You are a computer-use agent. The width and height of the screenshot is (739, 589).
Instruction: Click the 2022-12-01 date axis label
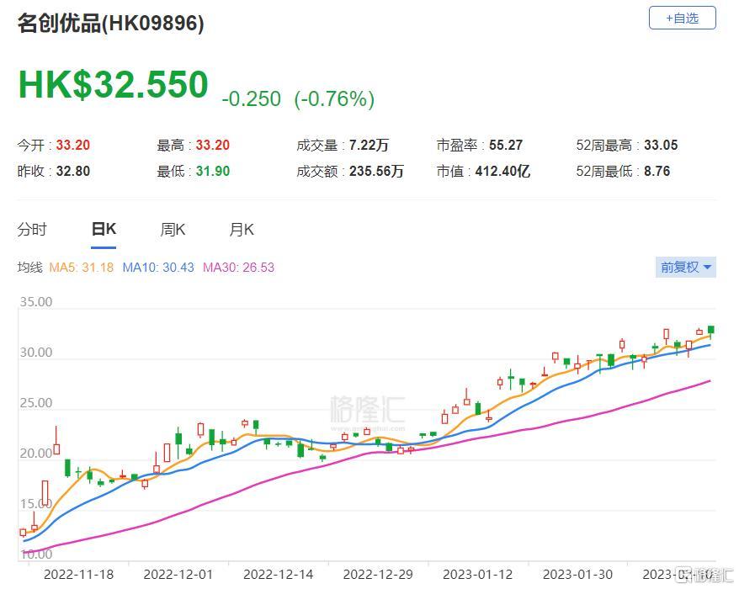[178, 575]
